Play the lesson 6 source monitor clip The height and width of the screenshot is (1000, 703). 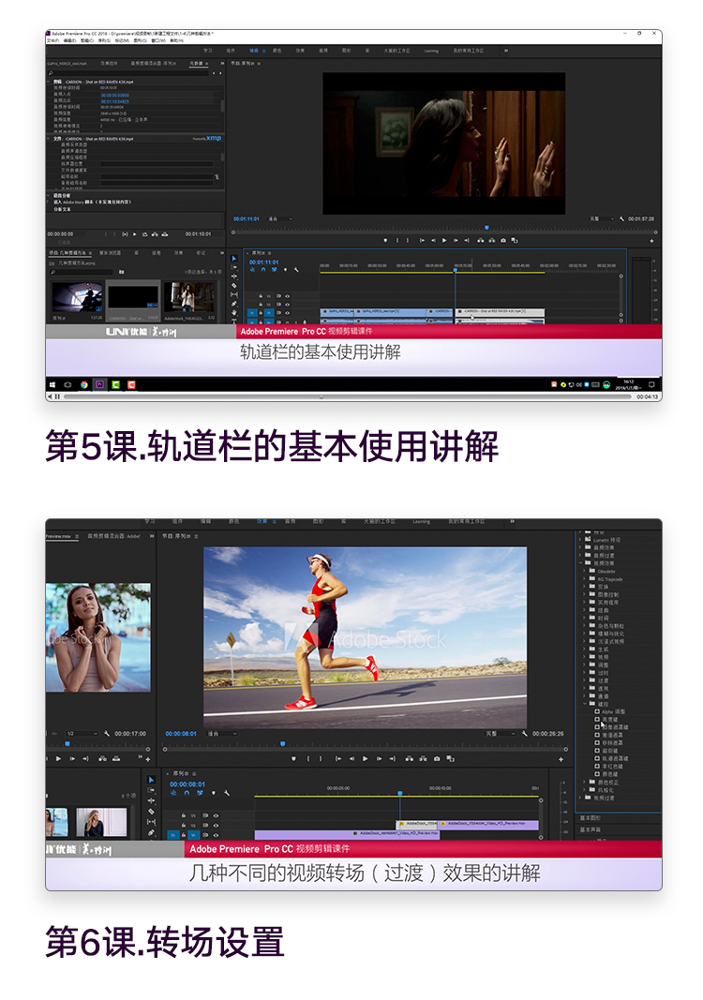click(x=59, y=759)
